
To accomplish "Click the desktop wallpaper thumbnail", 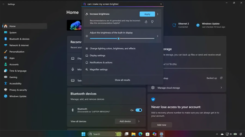I will (74, 25).
